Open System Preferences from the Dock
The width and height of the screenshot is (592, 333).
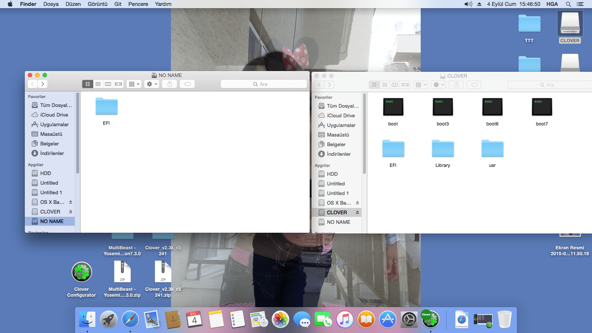pyautogui.click(x=409, y=319)
